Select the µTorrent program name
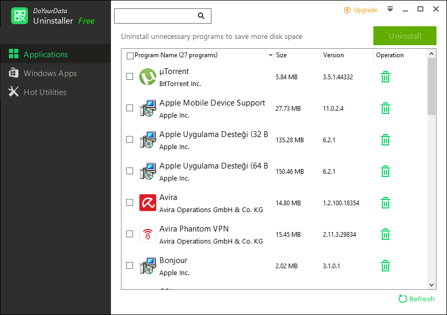 pos(174,71)
